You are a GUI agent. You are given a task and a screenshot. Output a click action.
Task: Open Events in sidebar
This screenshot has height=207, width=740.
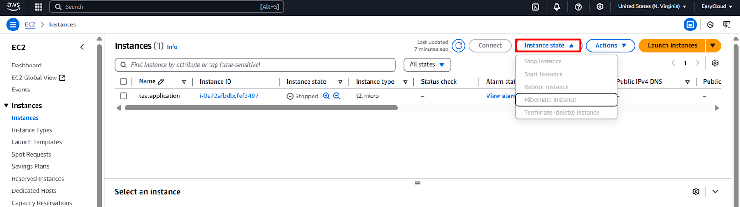point(21,90)
